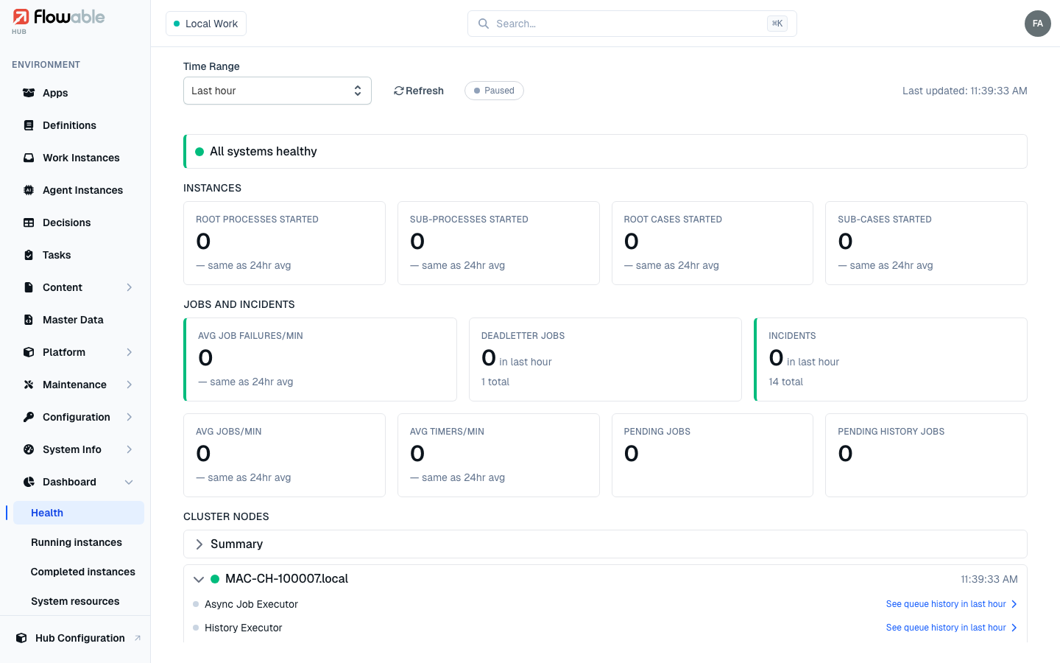Click the Async Job Executor label
Viewport: 1060px width, 663px height.
coord(251,604)
